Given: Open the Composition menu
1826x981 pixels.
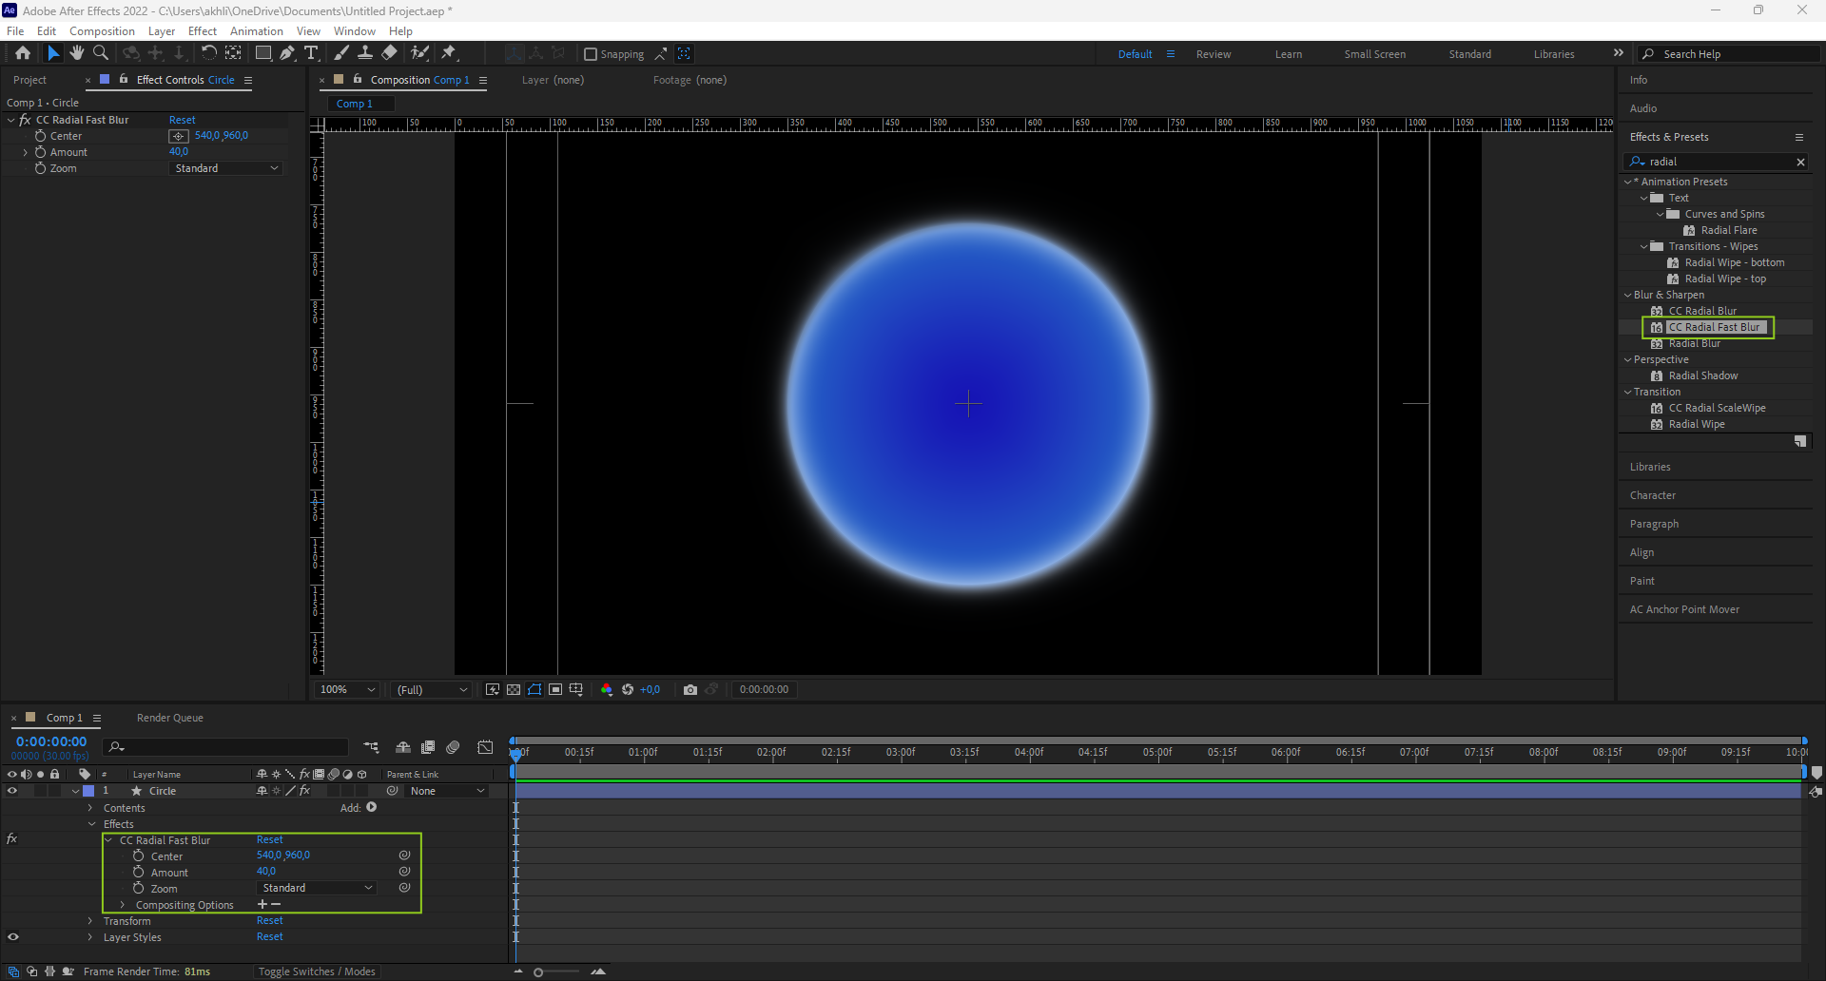Looking at the screenshot, I should pos(102,31).
